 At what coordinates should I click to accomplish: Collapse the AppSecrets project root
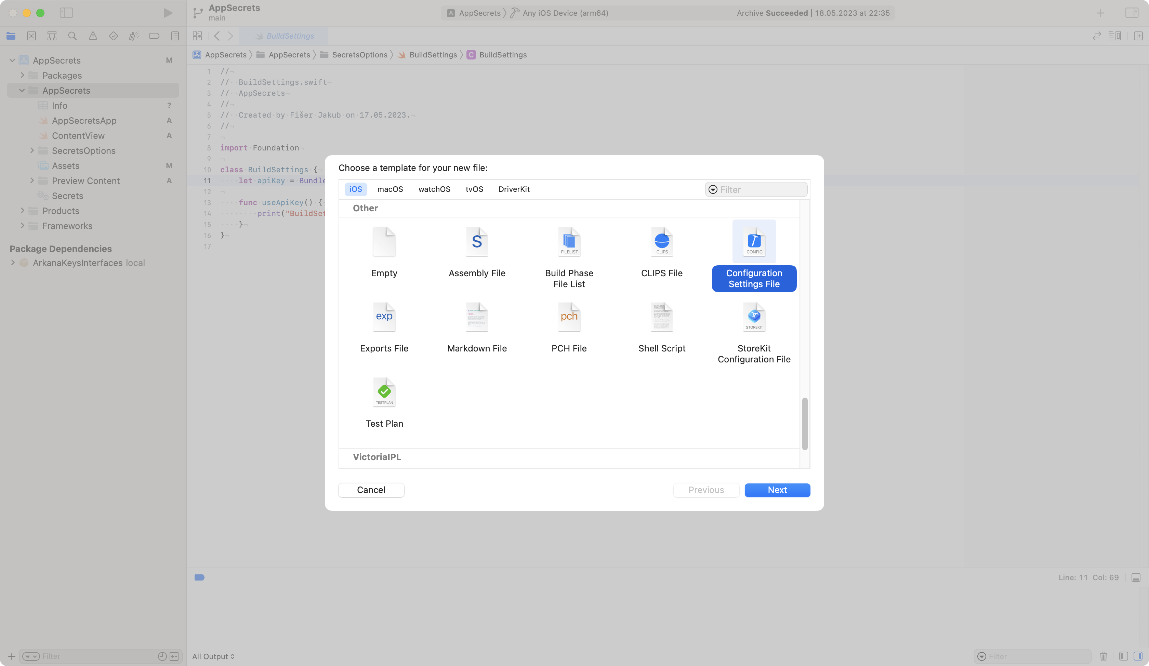[x=12, y=60]
